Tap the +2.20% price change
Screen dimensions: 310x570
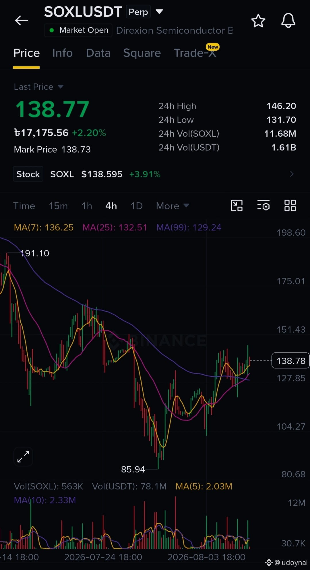click(x=89, y=133)
